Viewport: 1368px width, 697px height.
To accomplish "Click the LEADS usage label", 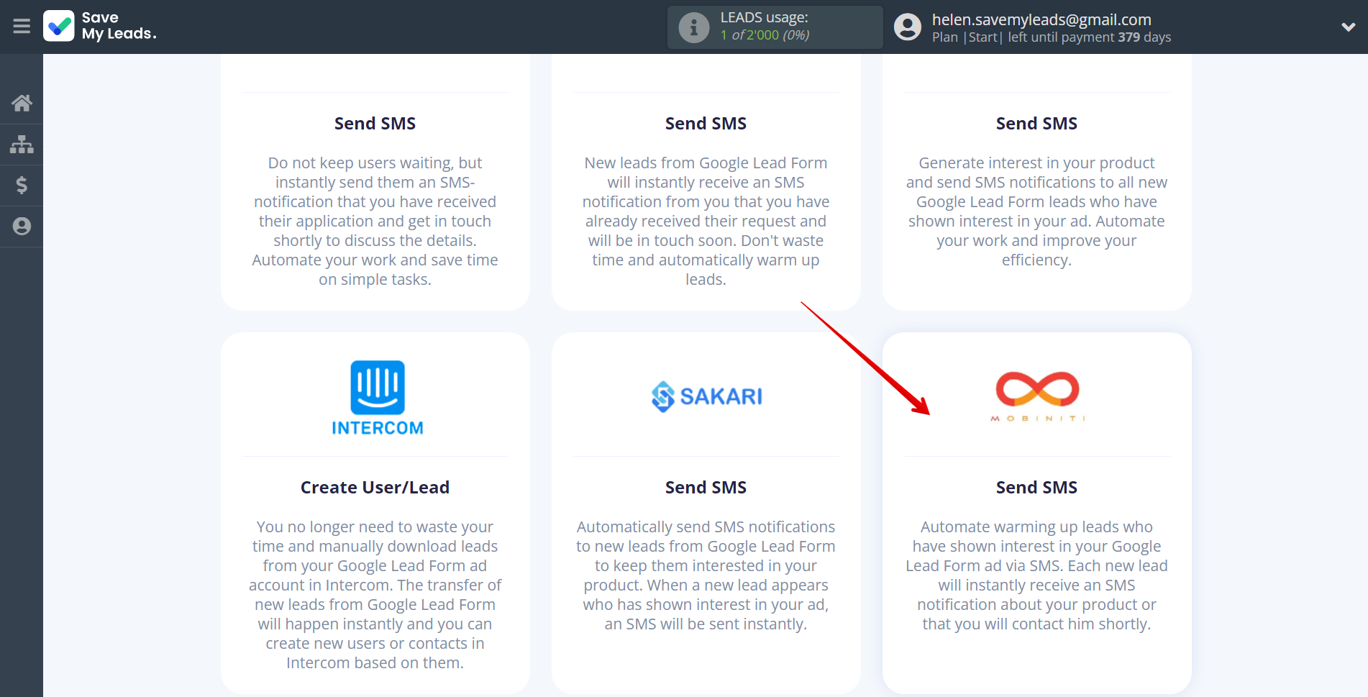I will (x=765, y=17).
